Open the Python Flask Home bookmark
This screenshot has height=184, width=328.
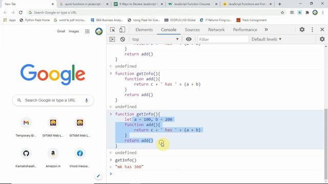pyautogui.click(x=34, y=20)
